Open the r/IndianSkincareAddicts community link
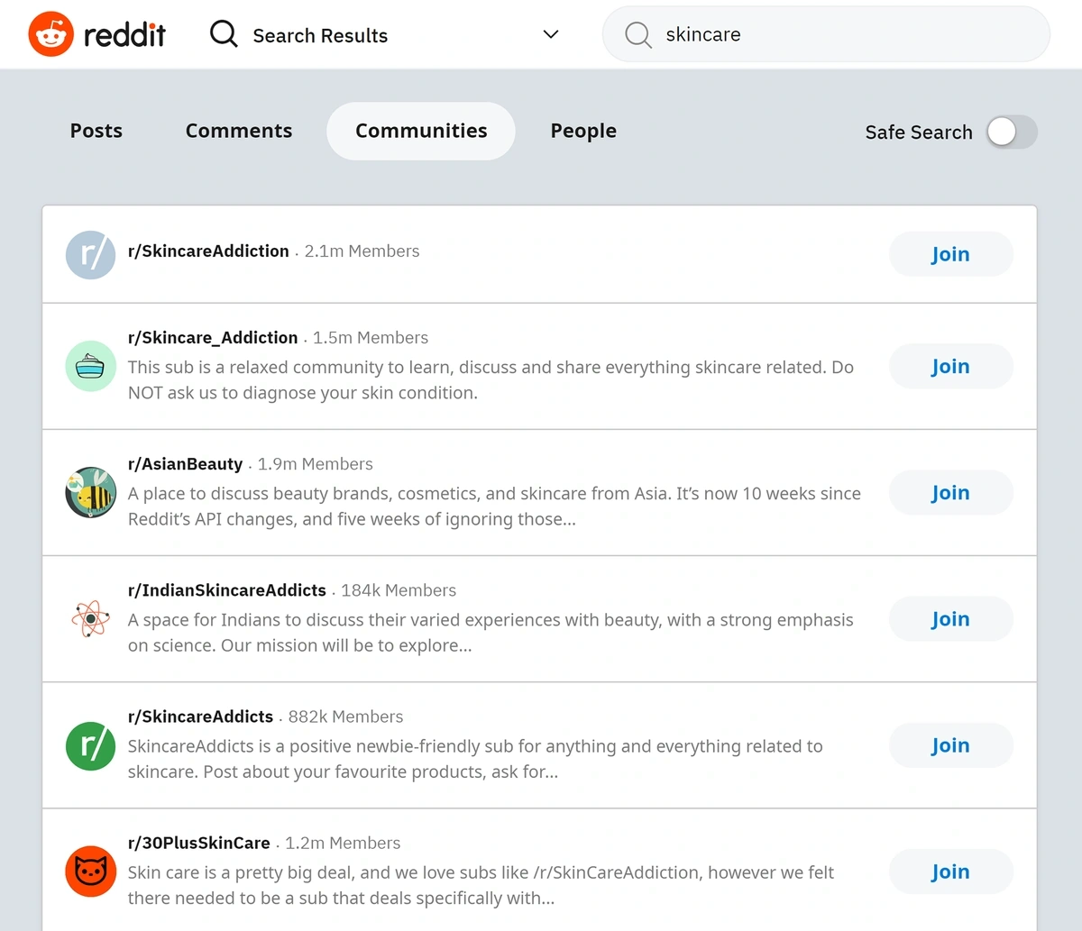The width and height of the screenshot is (1082, 931). (x=227, y=590)
